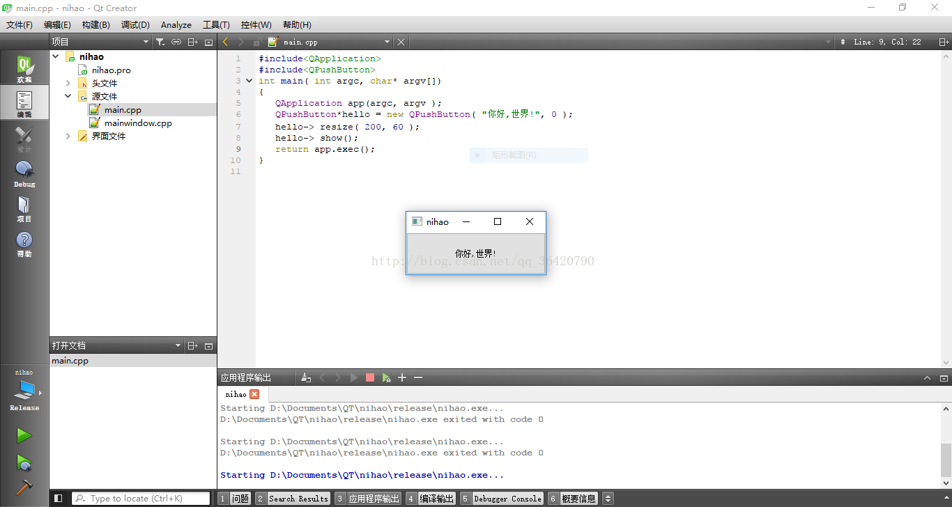The width and height of the screenshot is (952, 507).
Task: Expand the 界面文件 folder
Action: 68,136
